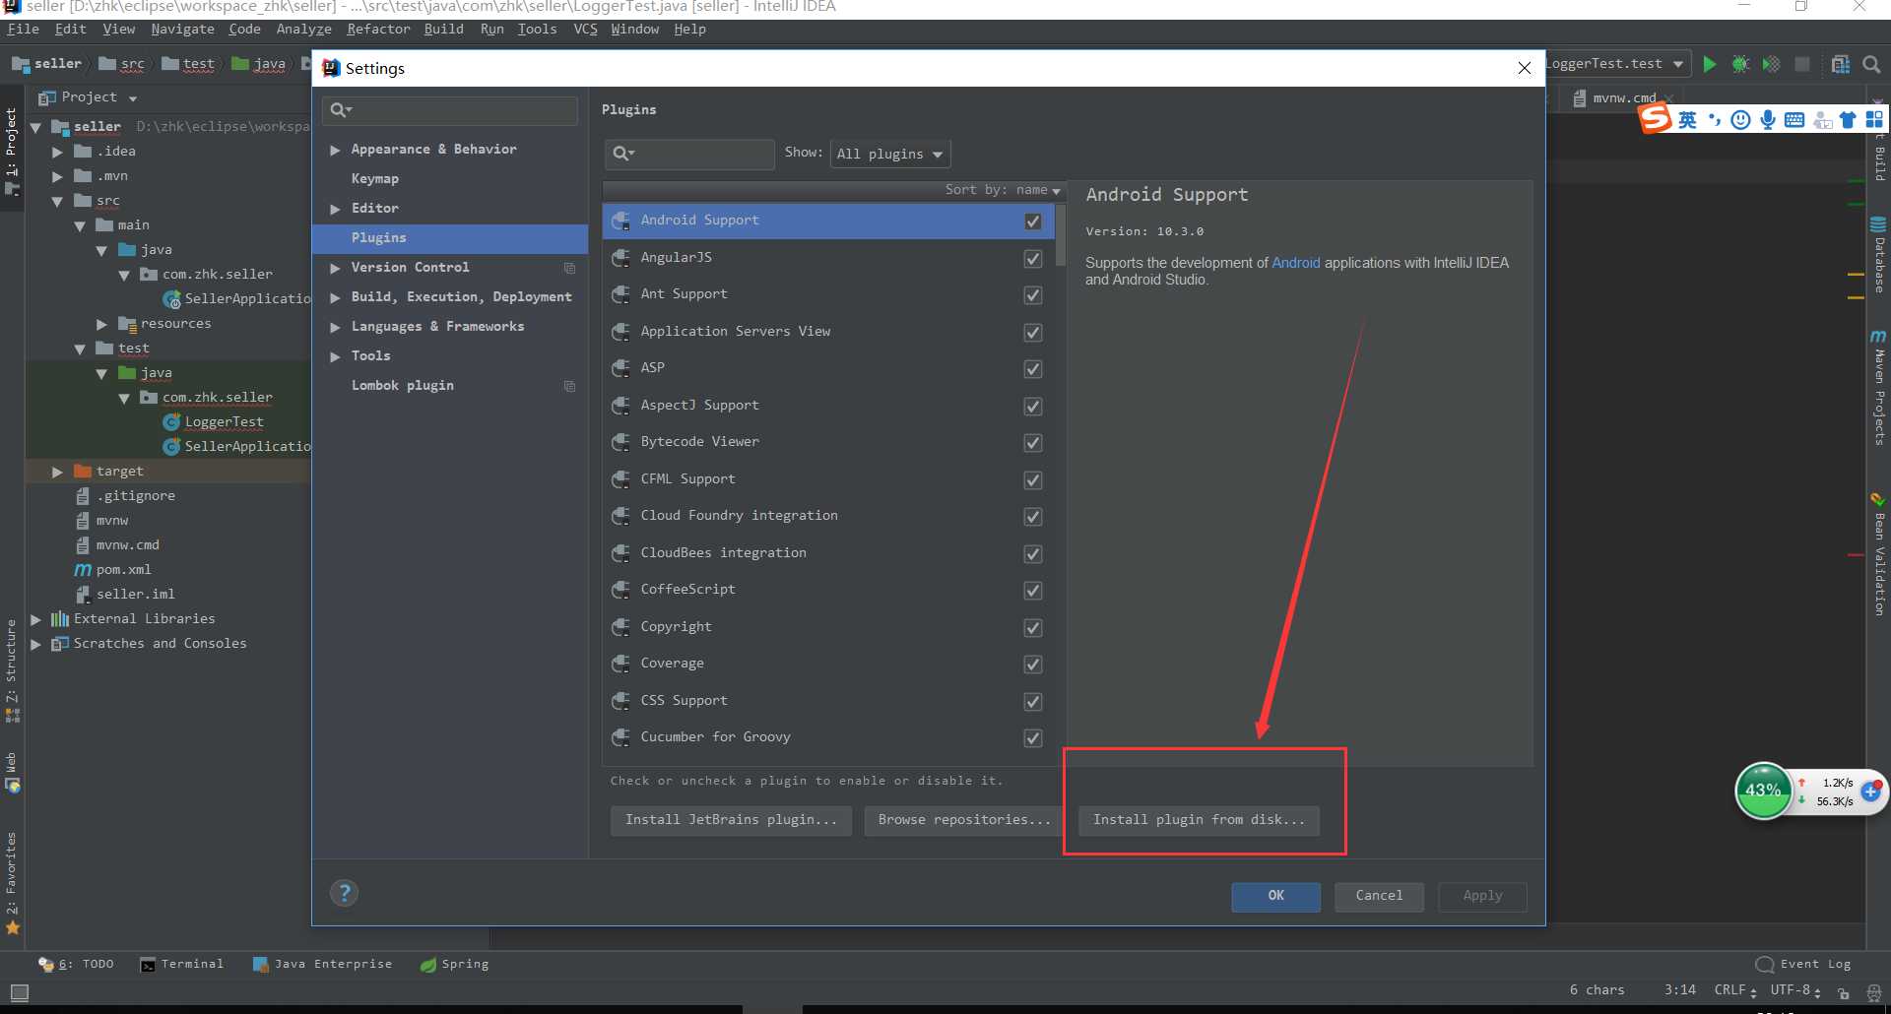Open the Structure tool window
Image resolution: width=1891 pixels, height=1014 pixels.
(x=12, y=670)
